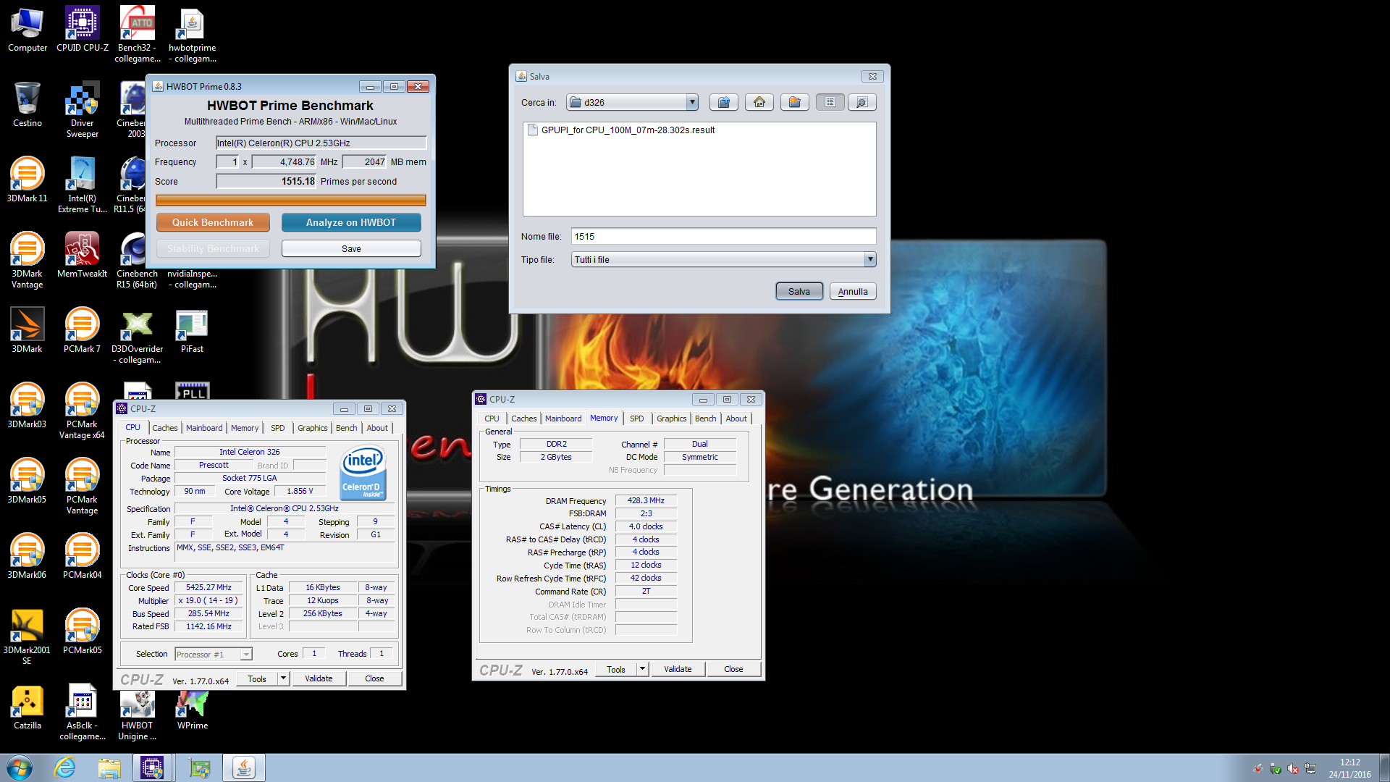Open 3DMark 11 desktop icon
The image size is (1390, 782).
point(28,180)
